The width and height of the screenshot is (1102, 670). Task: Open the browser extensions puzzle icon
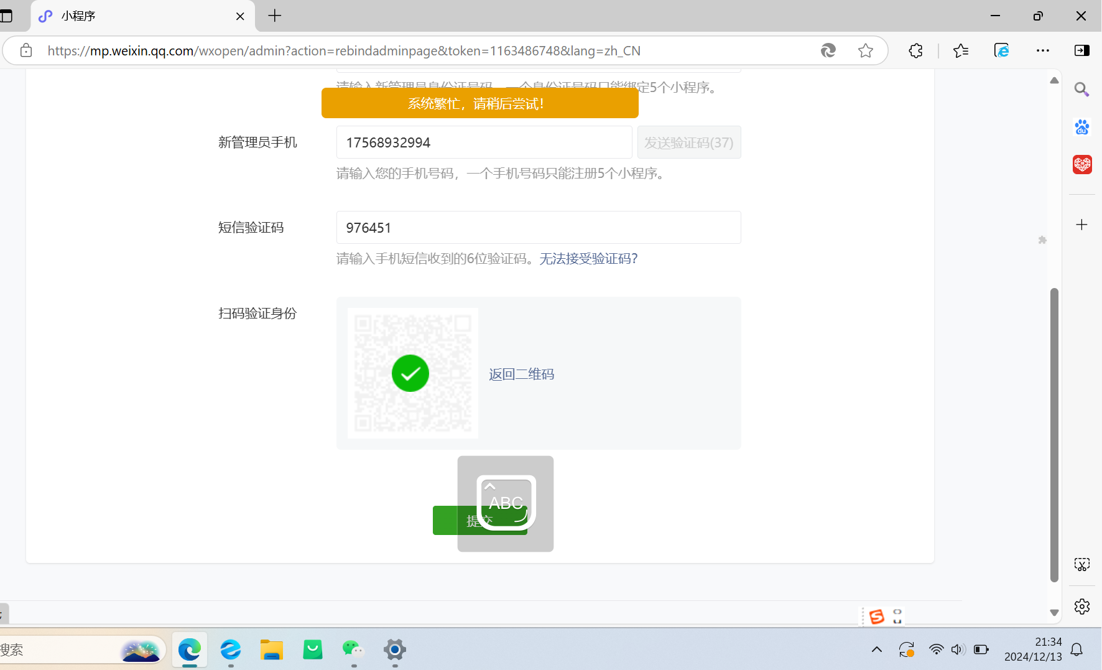click(x=915, y=50)
